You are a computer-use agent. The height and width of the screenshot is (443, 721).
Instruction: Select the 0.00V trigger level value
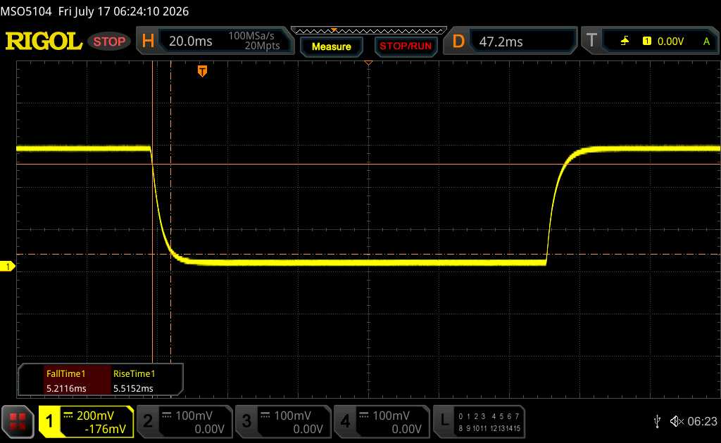(670, 41)
